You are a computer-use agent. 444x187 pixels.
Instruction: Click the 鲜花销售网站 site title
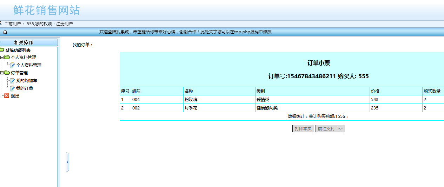47,10
